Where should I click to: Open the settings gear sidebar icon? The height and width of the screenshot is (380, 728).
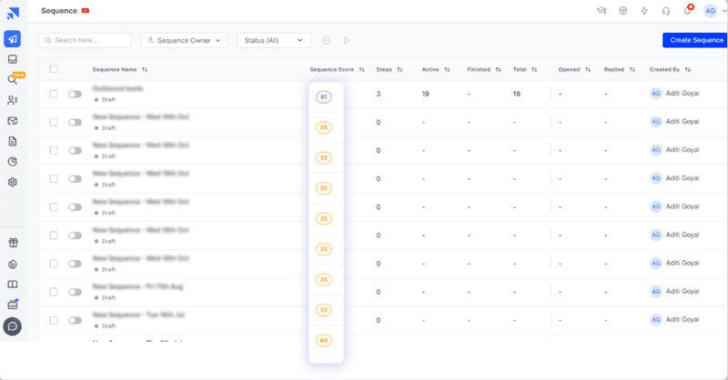click(13, 182)
